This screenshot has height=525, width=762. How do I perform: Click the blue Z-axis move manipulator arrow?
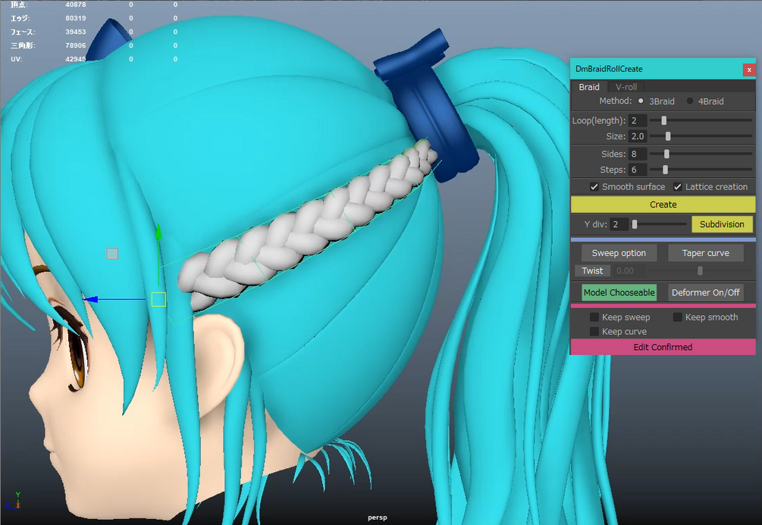(x=91, y=299)
